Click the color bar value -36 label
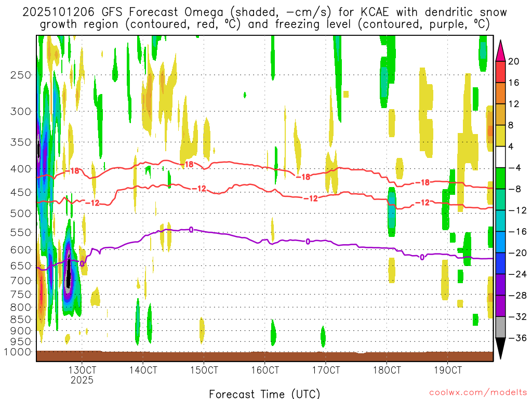 517,338
